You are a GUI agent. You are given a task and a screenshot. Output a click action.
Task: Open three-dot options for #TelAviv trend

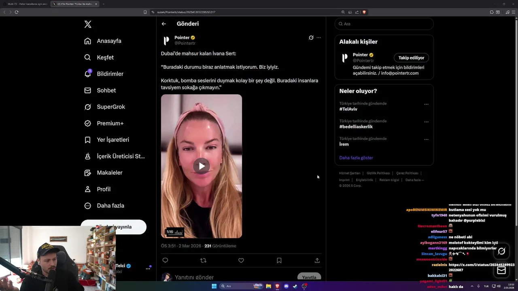click(426, 104)
